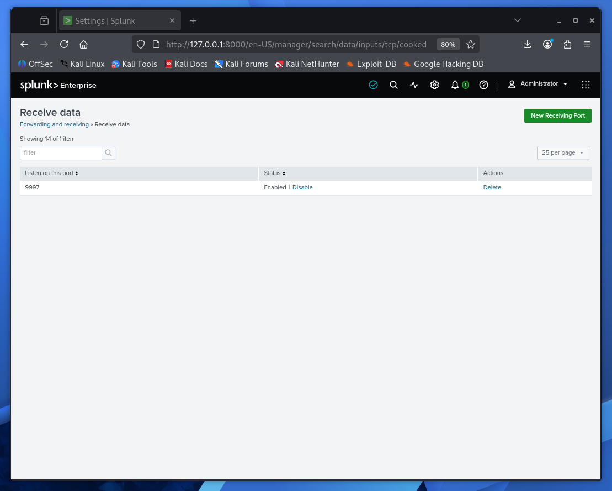
Task: Bookmark this page with the star icon
Action: pos(471,45)
